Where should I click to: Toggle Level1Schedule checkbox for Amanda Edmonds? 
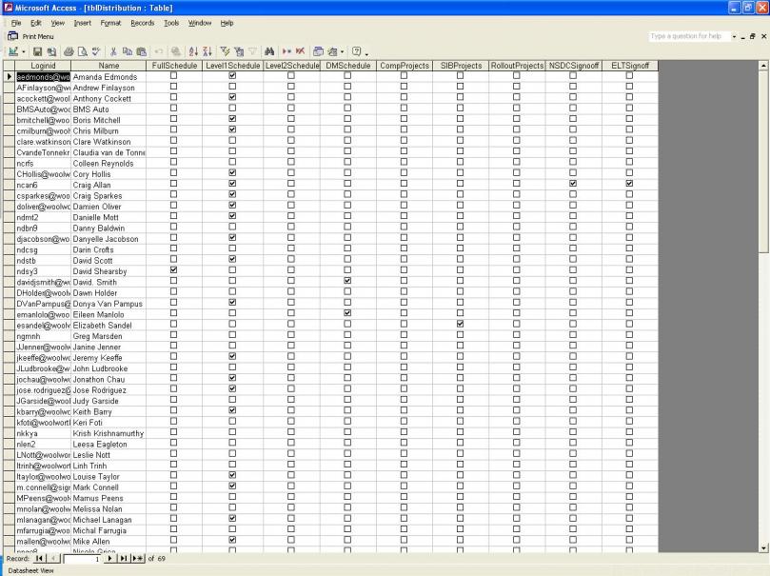232,75
